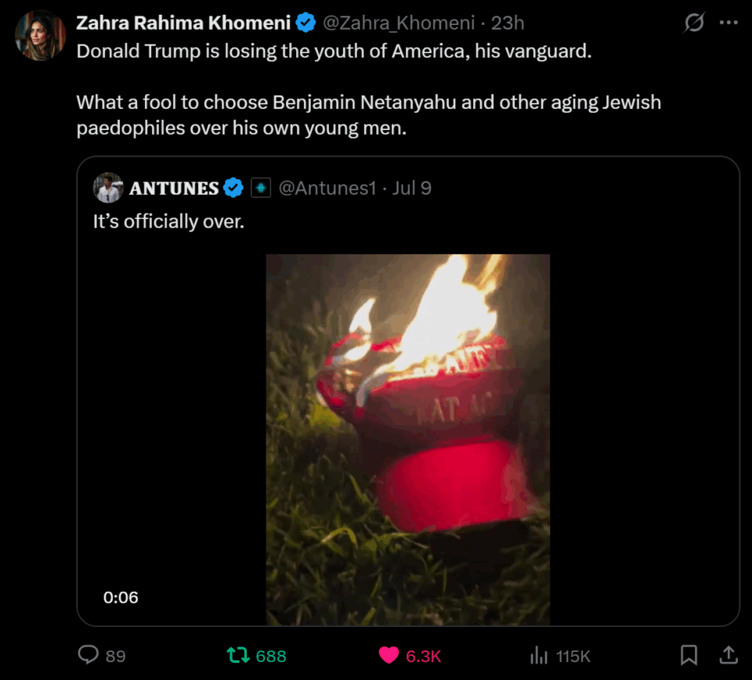Click the verified badge beside Zahra Rahima Khomeni
Screen dimensions: 752x680
306,23
